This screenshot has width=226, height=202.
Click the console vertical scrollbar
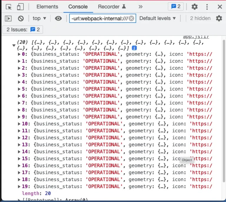pyautogui.click(x=224, y=111)
